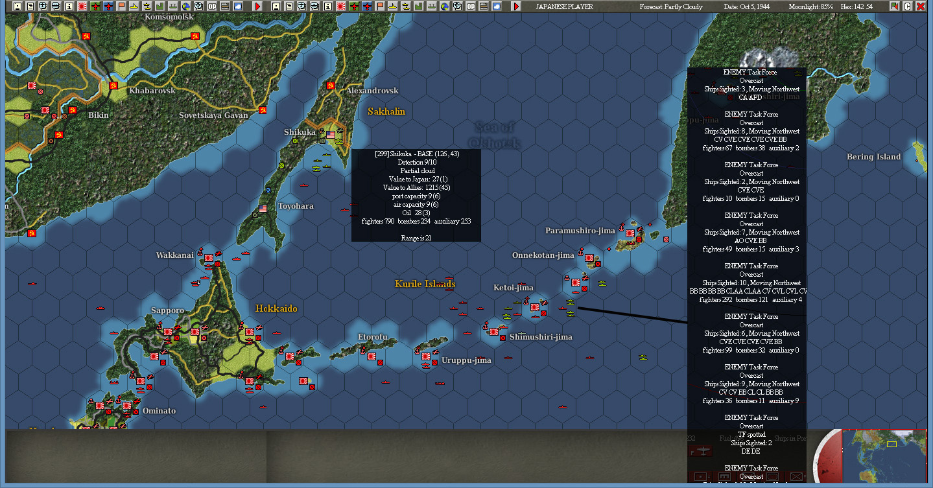Select the red plane on blue icon, left toolbar set
Image resolution: width=933 pixels, height=488 pixels.
point(108,6)
